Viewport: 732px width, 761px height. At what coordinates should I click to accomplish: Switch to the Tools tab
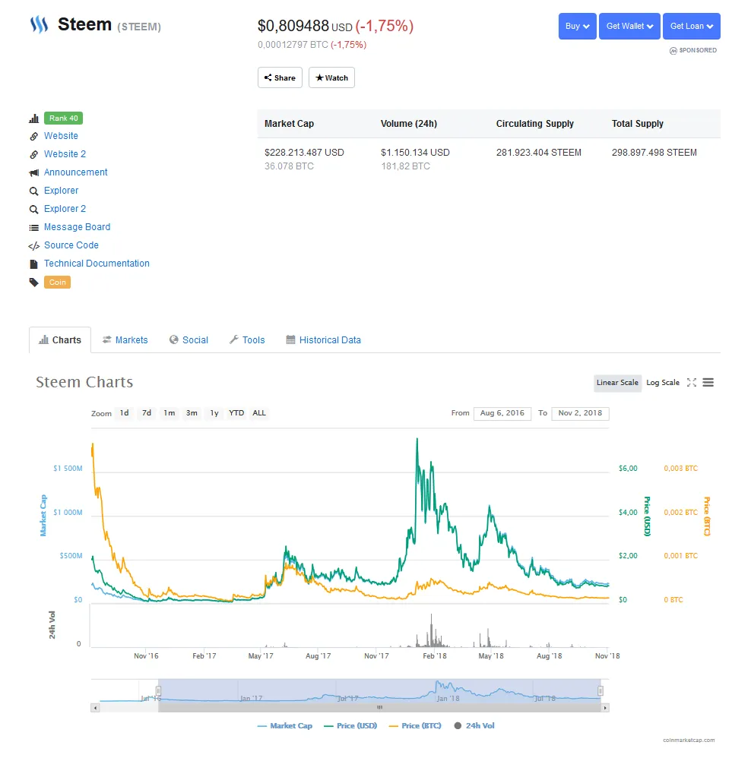pos(247,340)
